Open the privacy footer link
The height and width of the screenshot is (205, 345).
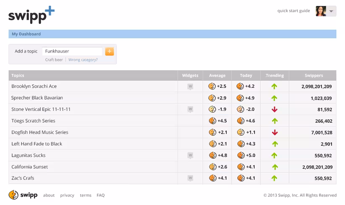(x=67, y=195)
